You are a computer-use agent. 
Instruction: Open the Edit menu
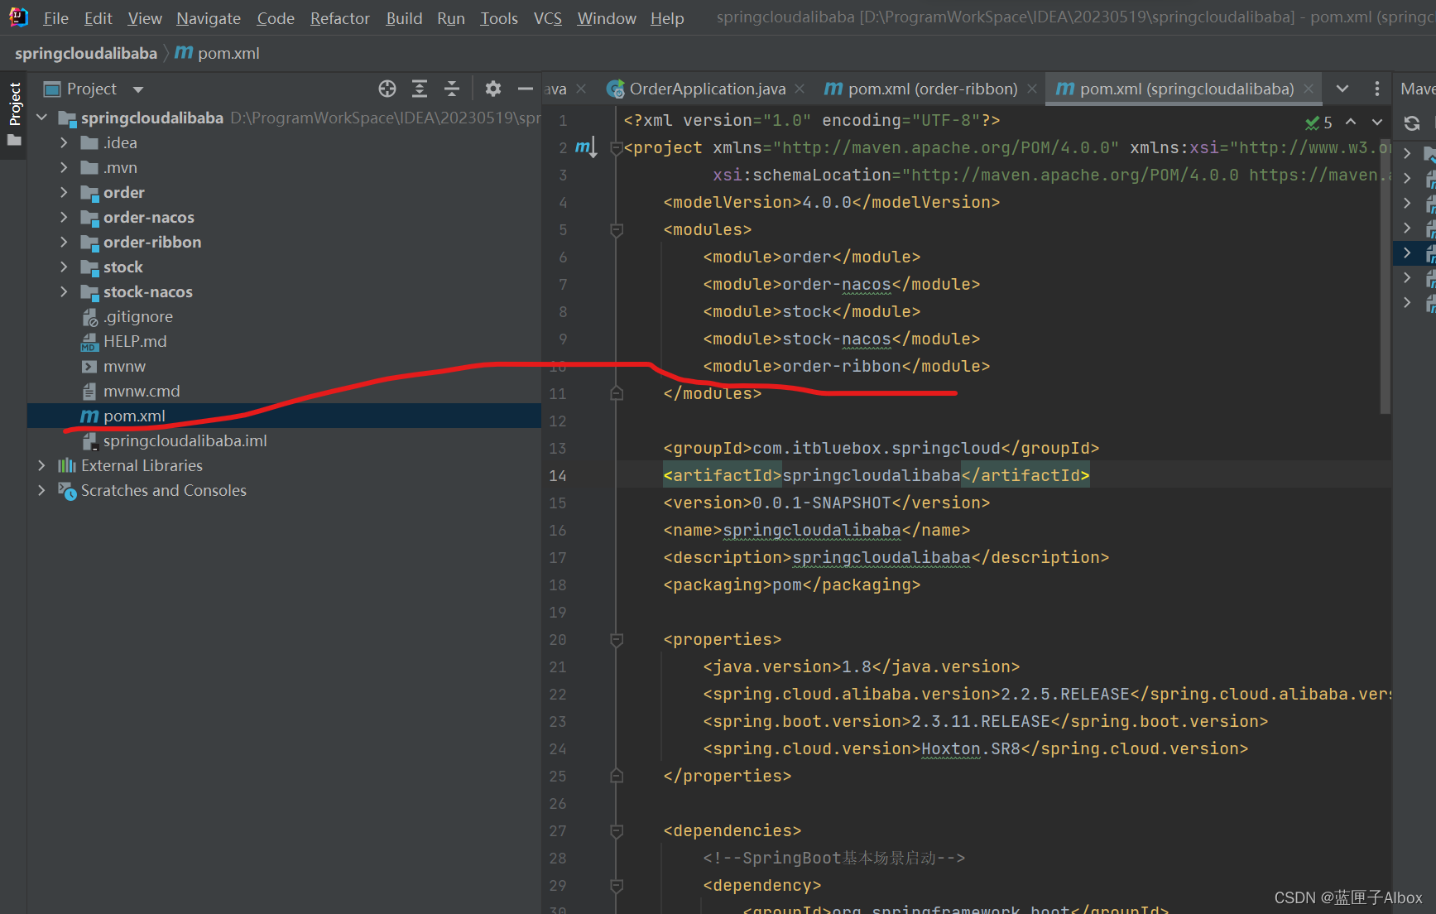[98, 18]
